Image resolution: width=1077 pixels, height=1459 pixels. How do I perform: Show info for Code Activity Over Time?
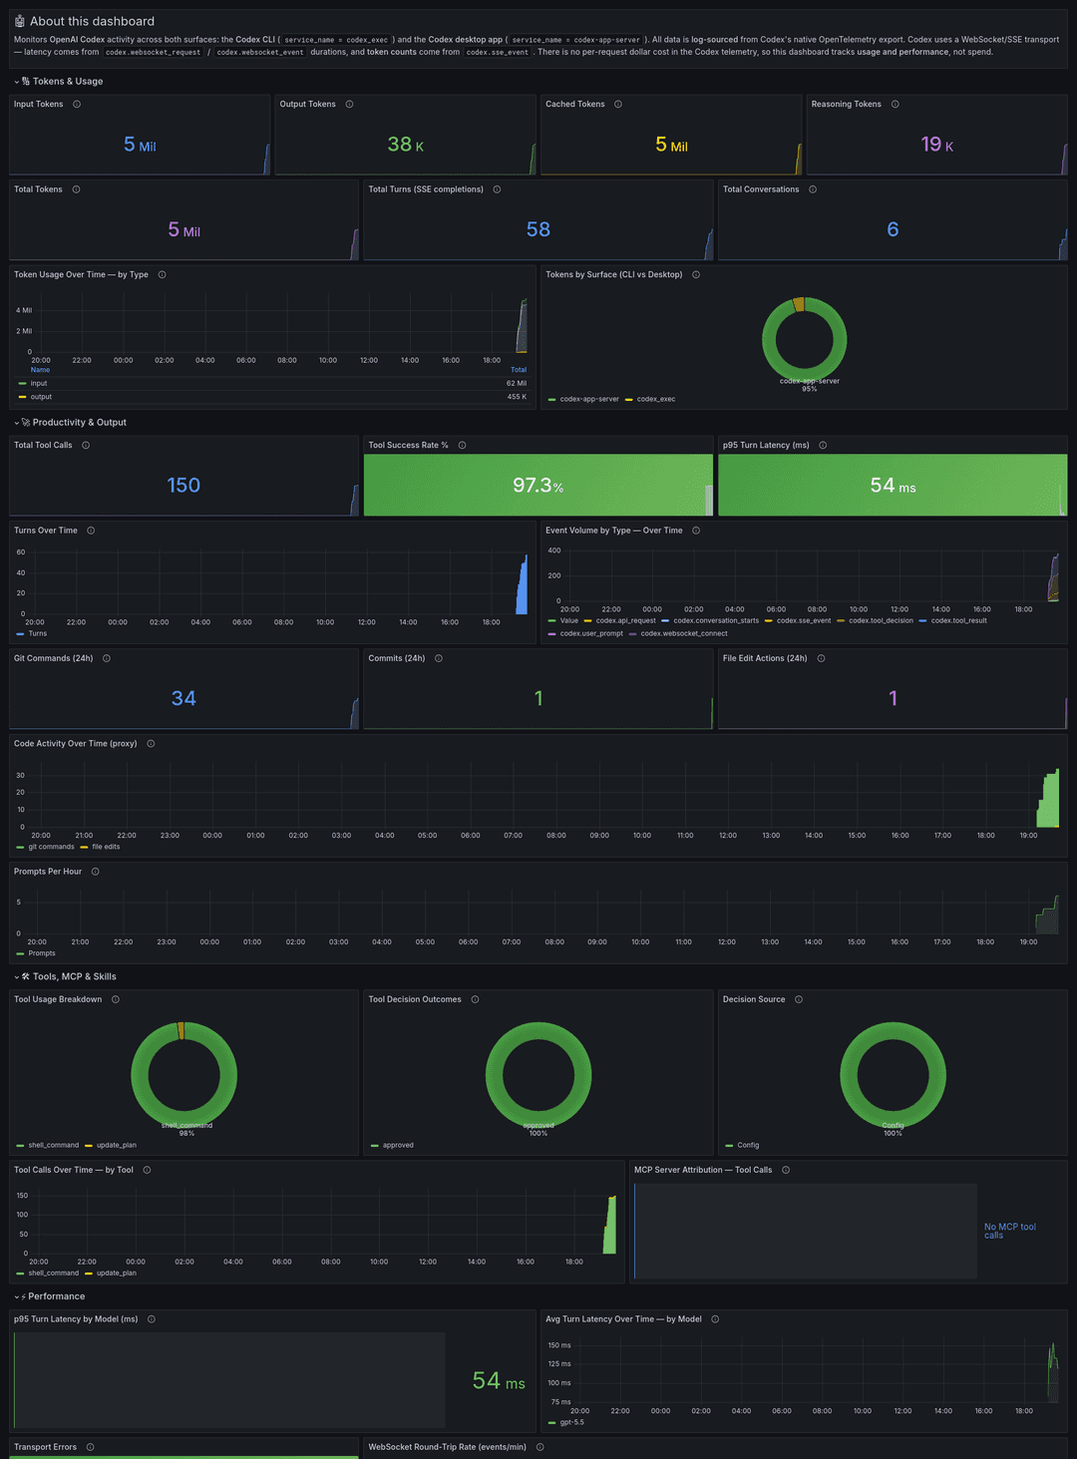(151, 743)
